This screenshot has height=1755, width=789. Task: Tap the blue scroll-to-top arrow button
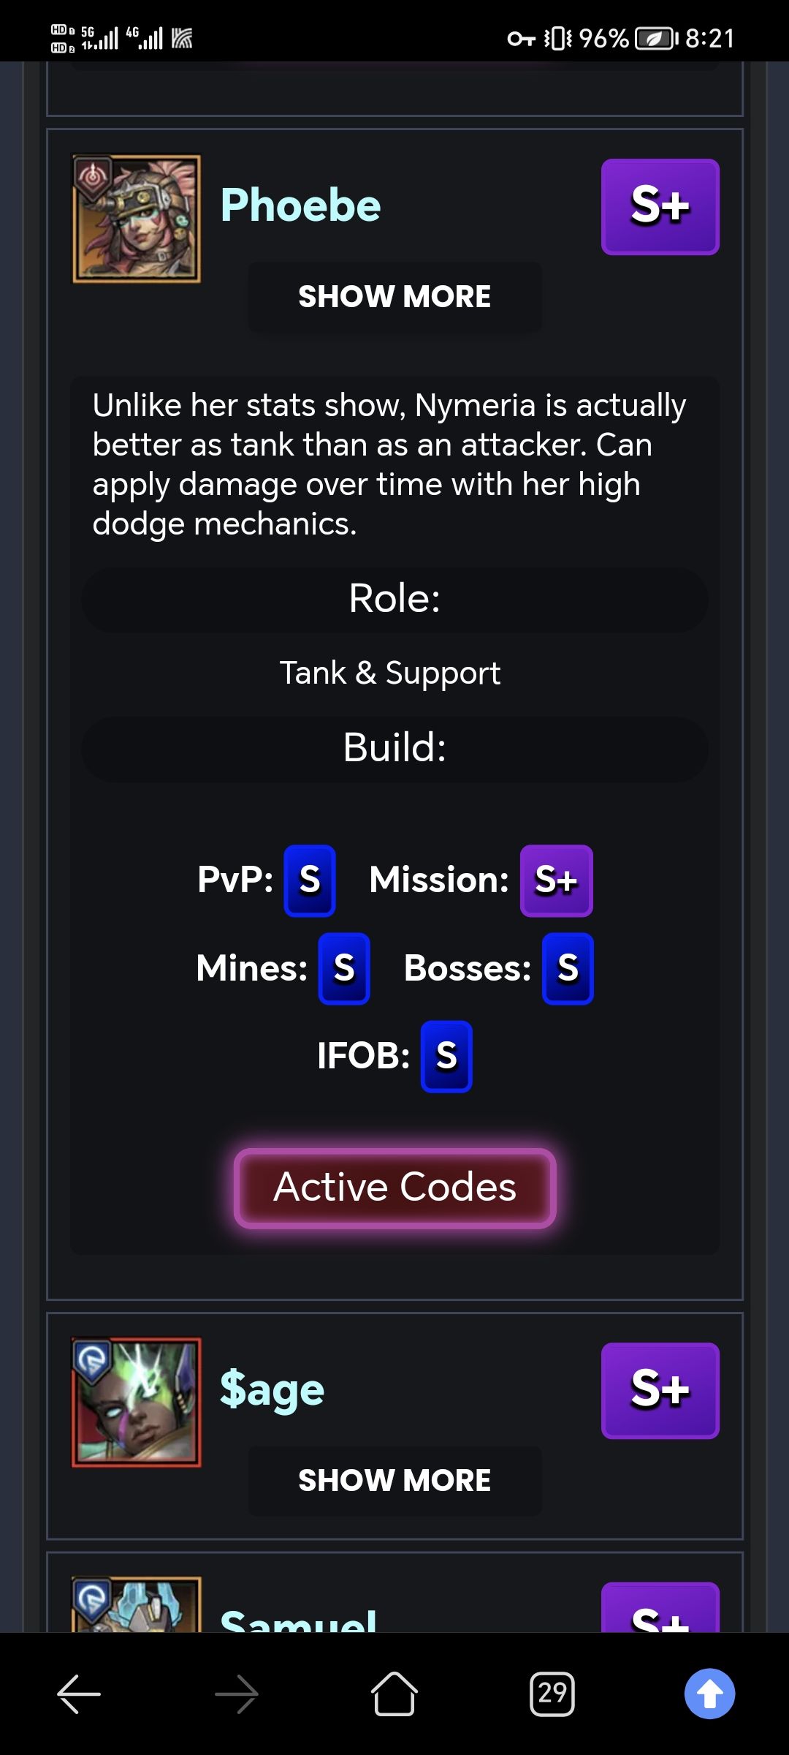coord(709,1694)
